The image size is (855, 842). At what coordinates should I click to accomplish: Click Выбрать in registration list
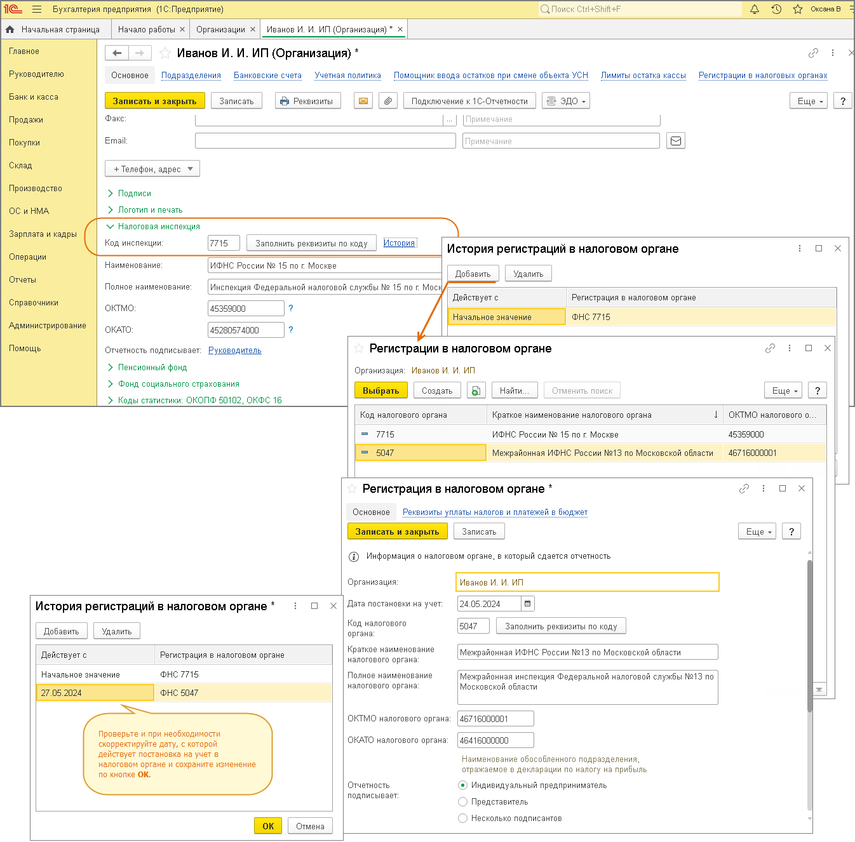click(x=380, y=391)
